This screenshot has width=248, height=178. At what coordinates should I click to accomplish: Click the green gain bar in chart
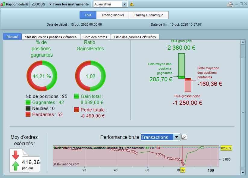[181, 66]
